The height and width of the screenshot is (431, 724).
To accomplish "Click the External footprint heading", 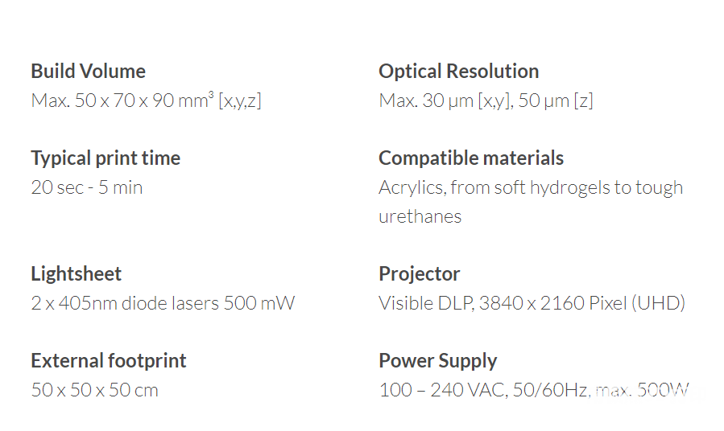I will pyautogui.click(x=109, y=360).
